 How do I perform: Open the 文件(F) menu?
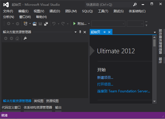8,11
